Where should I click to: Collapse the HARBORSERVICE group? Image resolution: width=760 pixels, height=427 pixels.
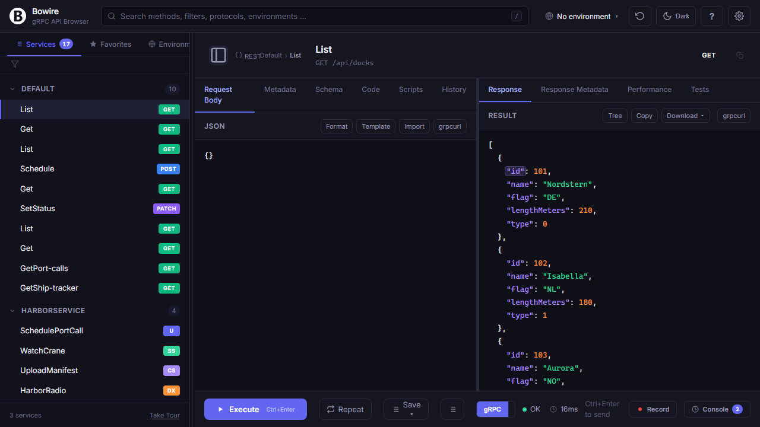pyautogui.click(x=95, y=311)
